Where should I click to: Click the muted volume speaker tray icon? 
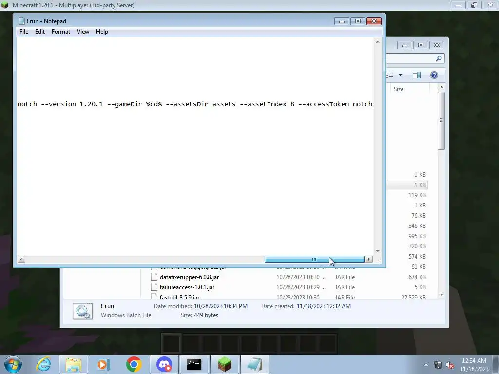(450, 365)
